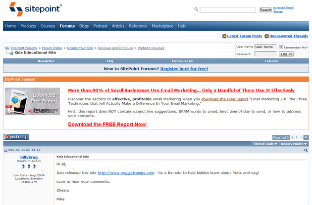Click the thread icon beside Kids Educational Site
Image resolution: width=312 pixels, height=205 pixels.
click(11, 53)
